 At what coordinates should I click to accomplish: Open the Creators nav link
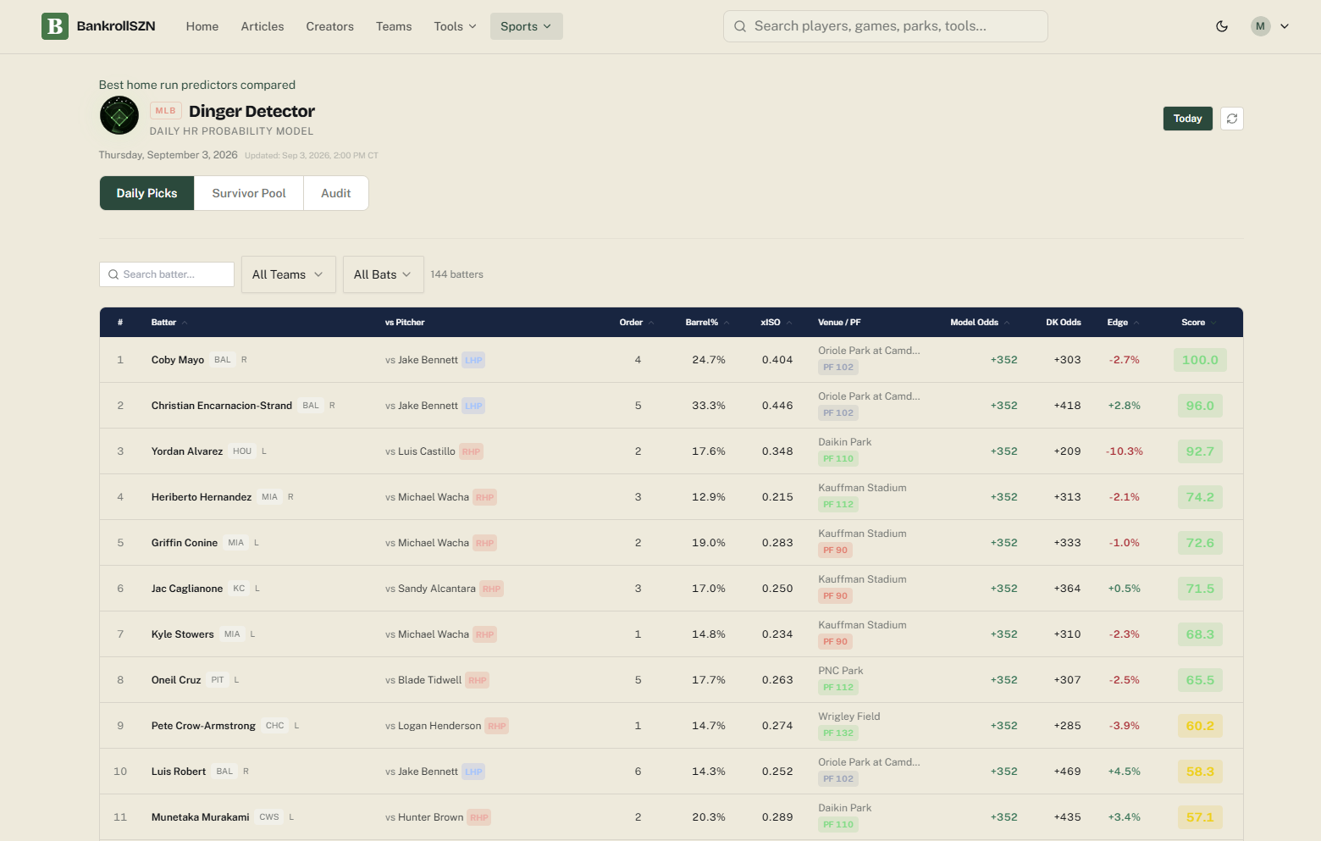pyautogui.click(x=330, y=26)
